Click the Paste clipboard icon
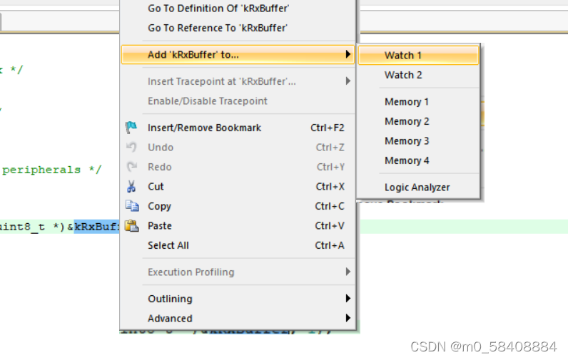 coord(131,226)
